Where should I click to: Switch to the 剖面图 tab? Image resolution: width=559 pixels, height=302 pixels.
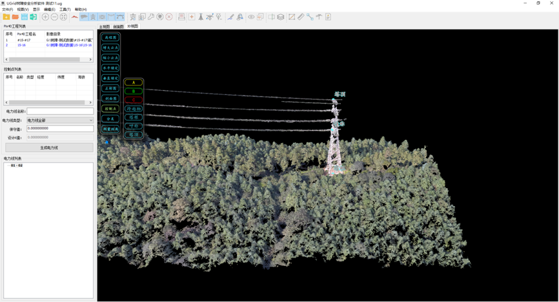coord(118,27)
